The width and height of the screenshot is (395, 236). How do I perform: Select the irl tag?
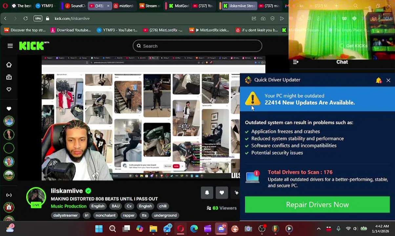(87, 215)
